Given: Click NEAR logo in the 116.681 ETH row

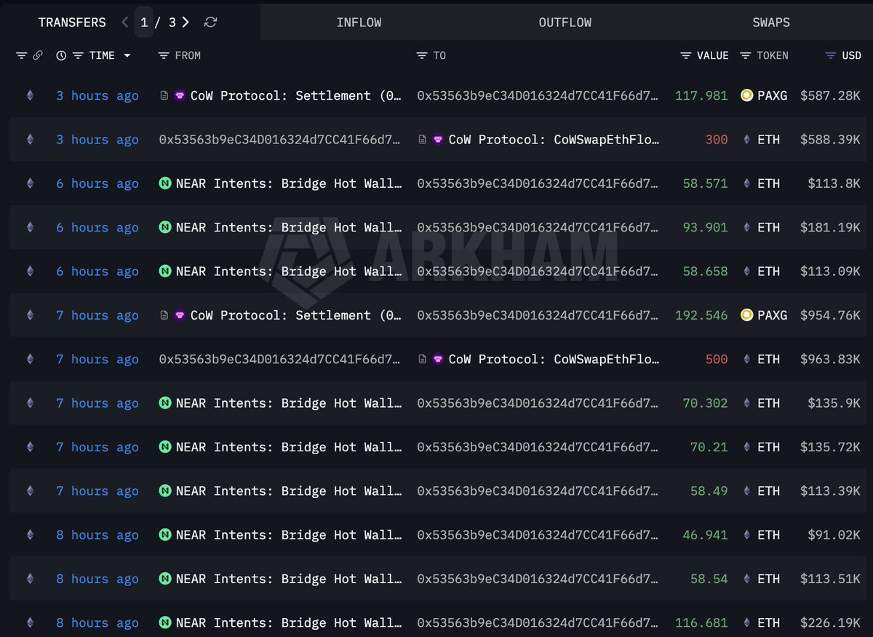Looking at the screenshot, I should [x=165, y=622].
